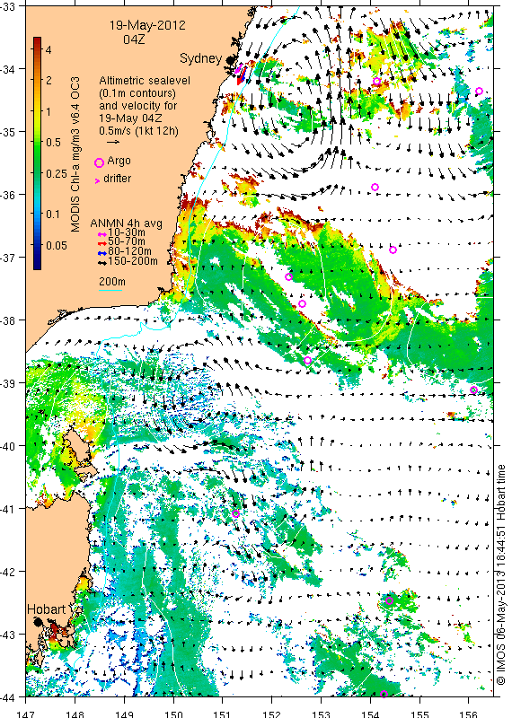Viewport: 512px width, 718px height.
Task: Select Argo float near 37.7°S 152.6°E
Action: pyautogui.click(x=302, y=303)
